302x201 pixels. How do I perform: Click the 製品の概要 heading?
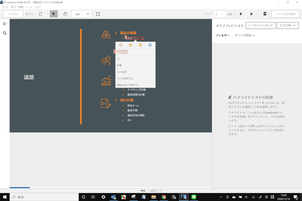128,33
